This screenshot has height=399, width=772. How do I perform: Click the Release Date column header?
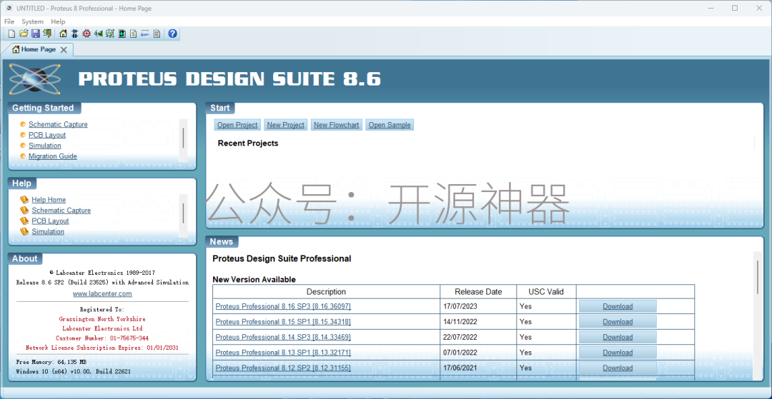(x=478, y=291)
